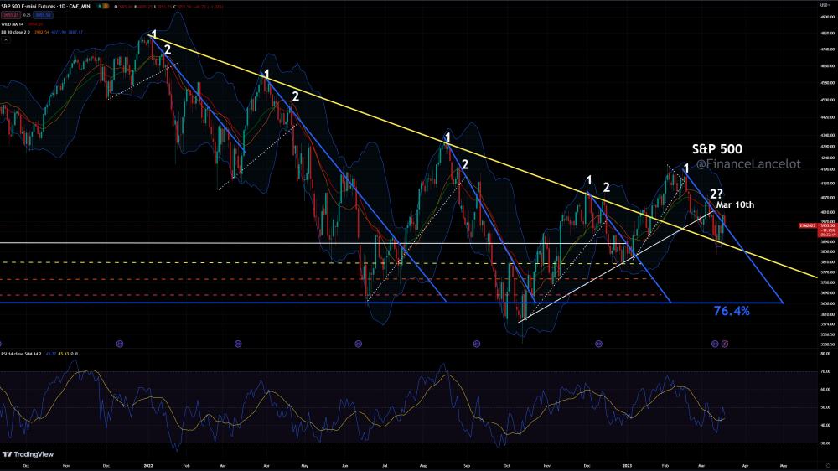The width and height of the screenshot is (838, 471).
Task: Collapse the indicator legend with the arrow
Action: [5, 40]
